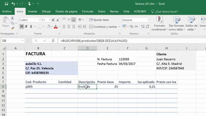206x116 pixels.
Task: Click the BUSCARV formula in formula bar
Action: tap(94, 41)
